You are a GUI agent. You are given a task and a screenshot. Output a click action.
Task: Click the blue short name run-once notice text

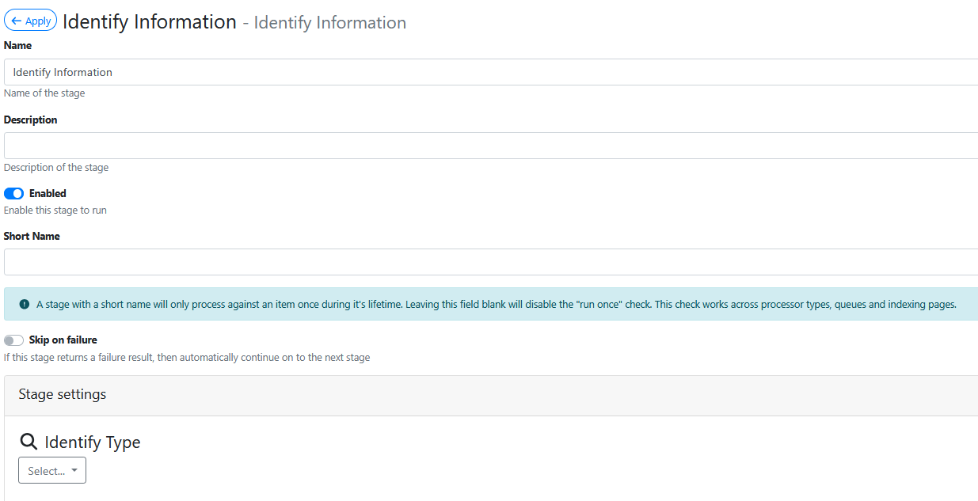[497, 304]
